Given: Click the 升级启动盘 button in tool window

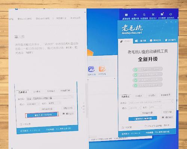Looking at the screenshot, I should tap(147, 113).
